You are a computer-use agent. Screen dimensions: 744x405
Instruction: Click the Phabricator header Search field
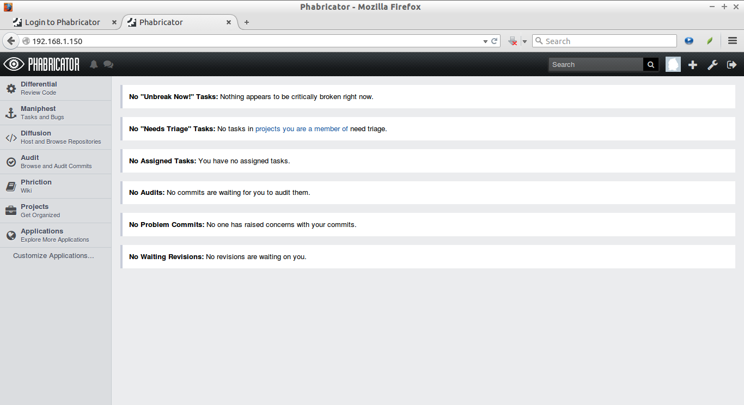[x=596, y=64]
